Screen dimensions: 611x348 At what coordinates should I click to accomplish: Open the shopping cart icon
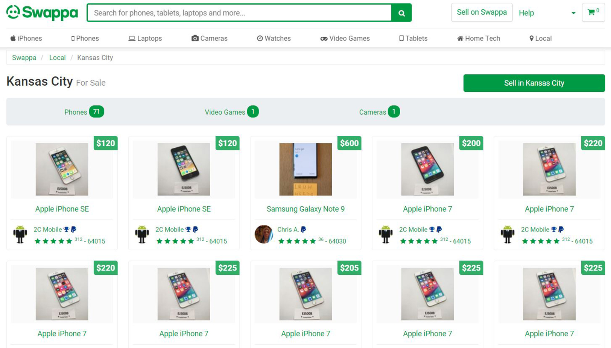pyautogui.click(x=593, y=12)
